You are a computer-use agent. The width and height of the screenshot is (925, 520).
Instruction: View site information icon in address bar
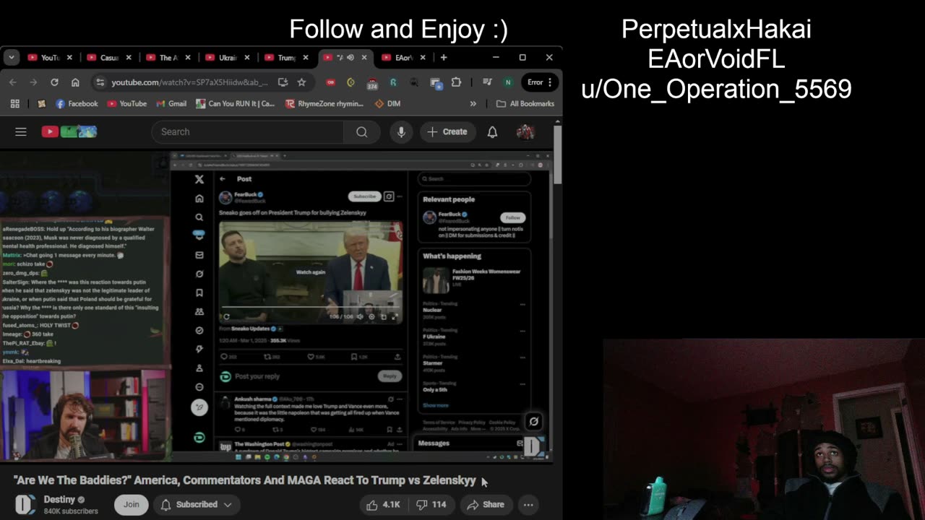(x=100, y=82)
